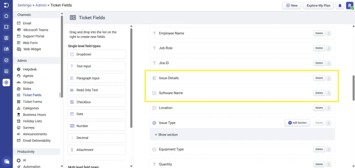Click the field list vertical scrollbar

pyautogui.click(x=354, y=88)
